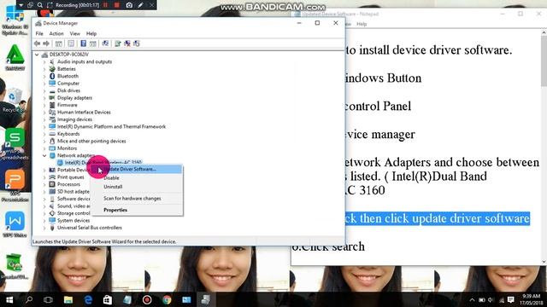This screenshot has height=307, width=547.
Task: Select Mice and other pointing devices
Action: [91, 142]
